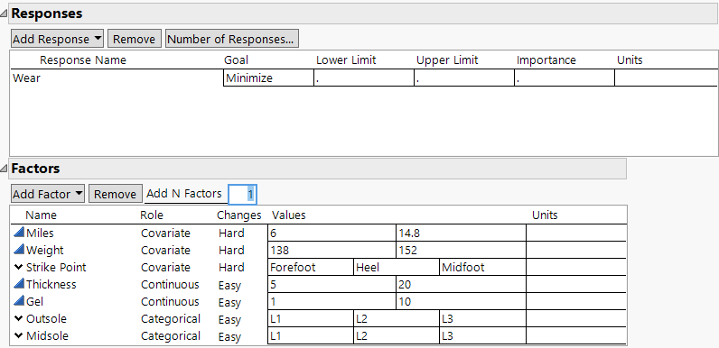Change the Hard setting for Miles

(231, 234)
